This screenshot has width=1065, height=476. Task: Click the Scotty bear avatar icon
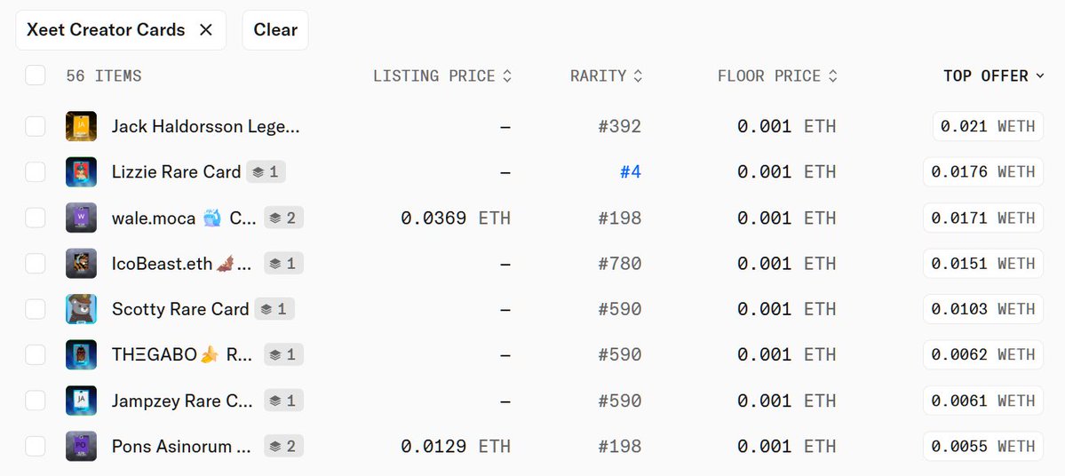click(81, 309)
